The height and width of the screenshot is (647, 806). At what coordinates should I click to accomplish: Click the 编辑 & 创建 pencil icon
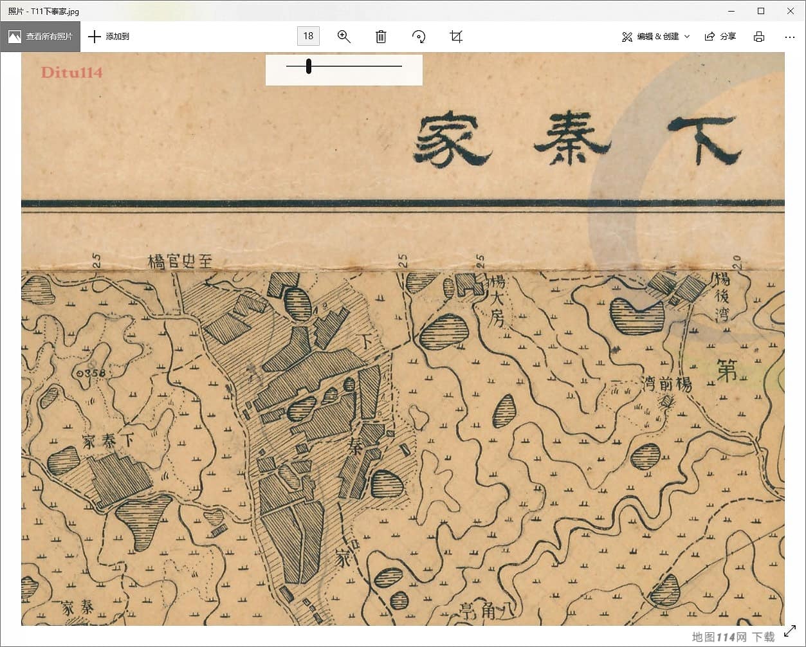[x=627, y=37]
